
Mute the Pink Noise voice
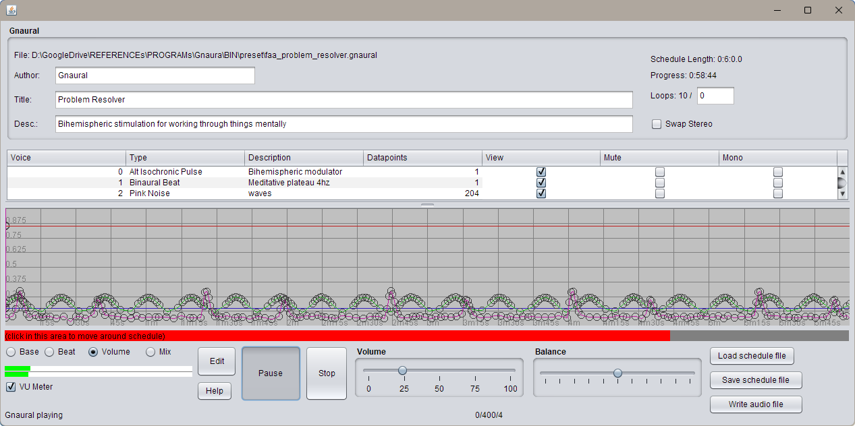click(x=660, y=193)
